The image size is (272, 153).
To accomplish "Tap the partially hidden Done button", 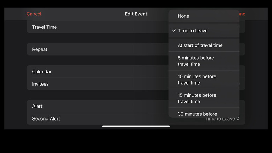I will [x=242, y=14].
